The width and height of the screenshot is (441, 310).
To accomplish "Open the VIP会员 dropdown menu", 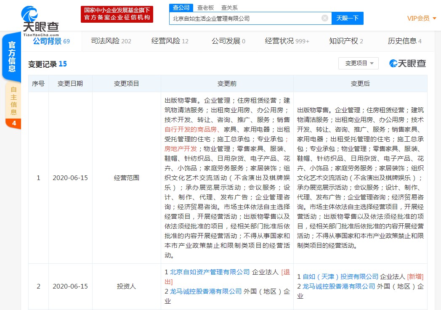I will coord(422,18).
